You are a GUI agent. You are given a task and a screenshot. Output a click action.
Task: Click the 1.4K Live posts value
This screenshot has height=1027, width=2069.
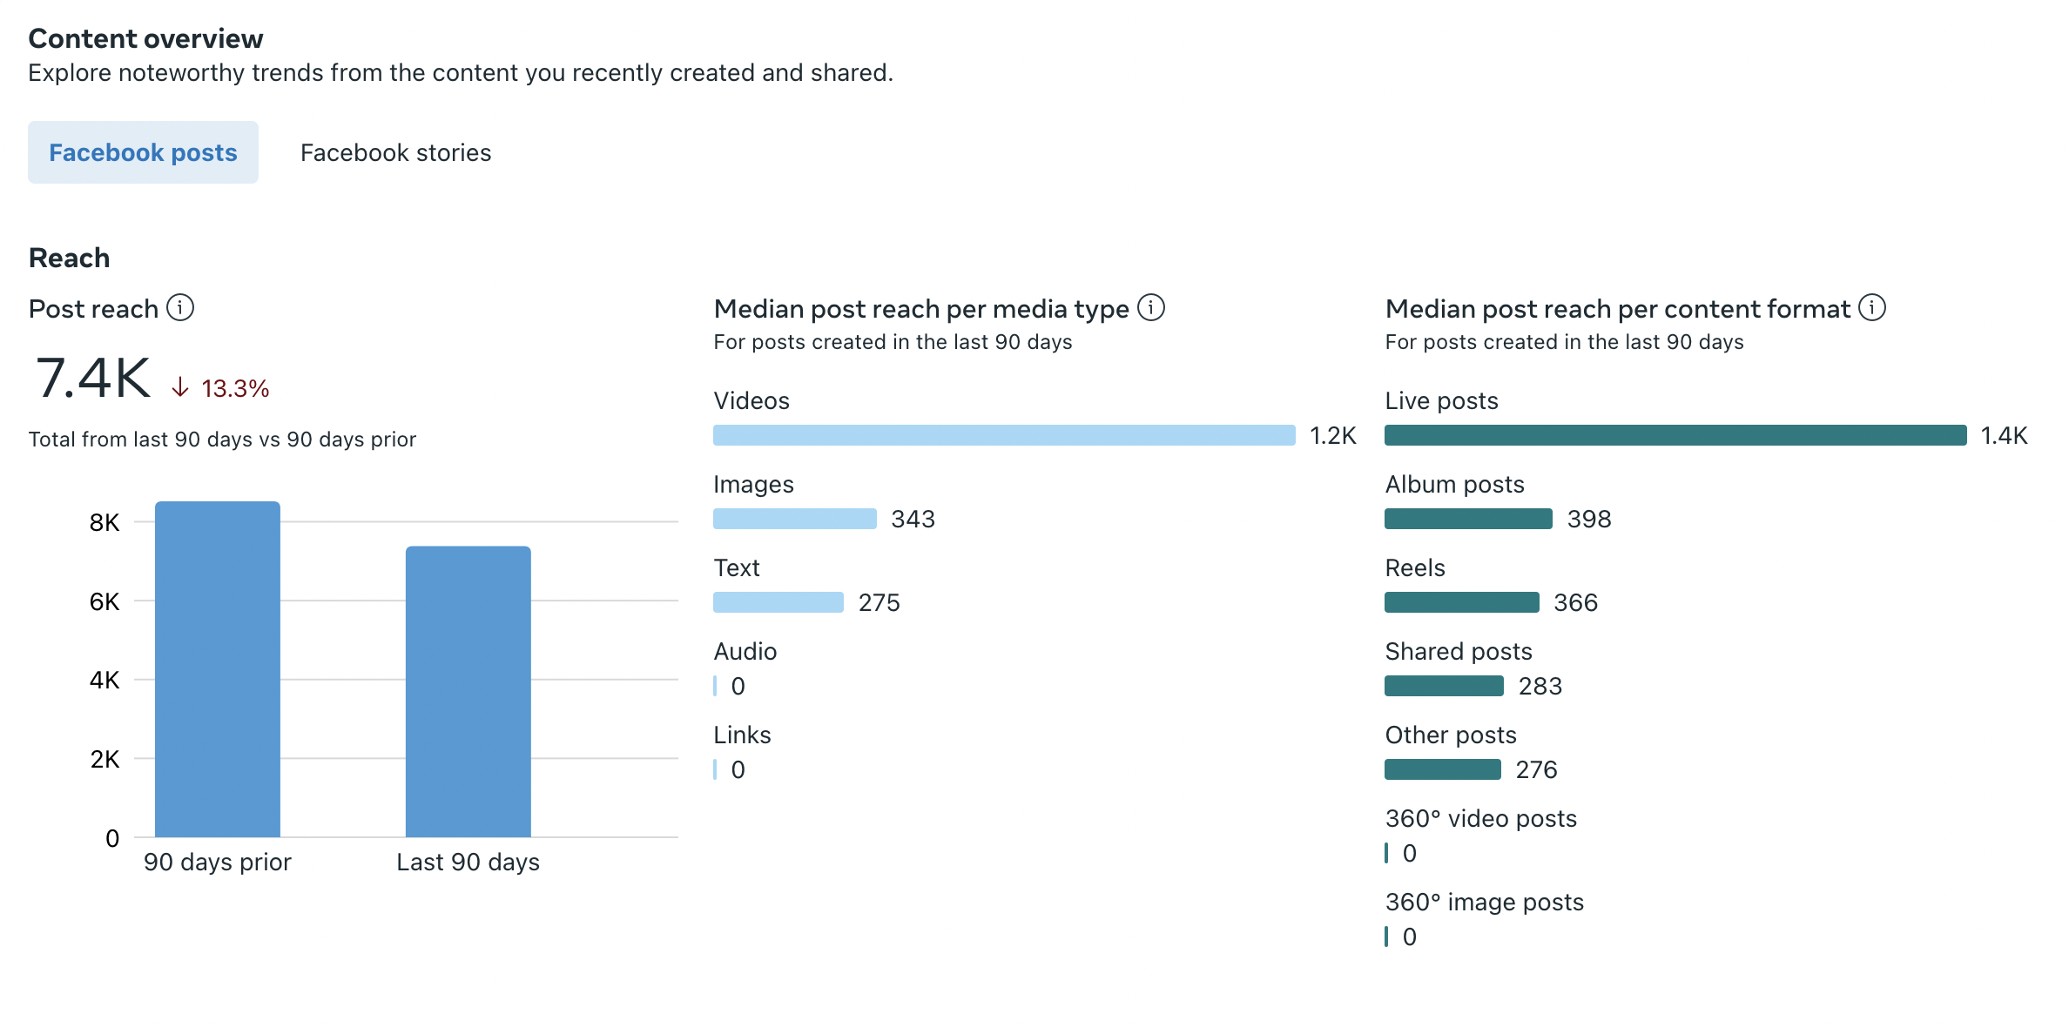tap(2004, 435)
